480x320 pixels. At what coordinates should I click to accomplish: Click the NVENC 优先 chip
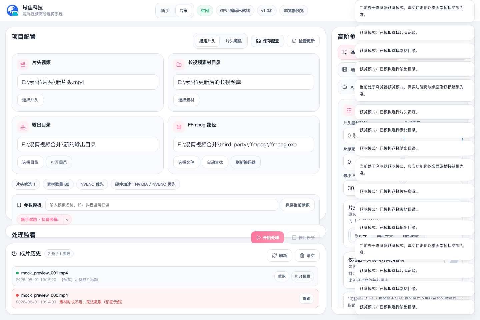[x=92, y=184]
